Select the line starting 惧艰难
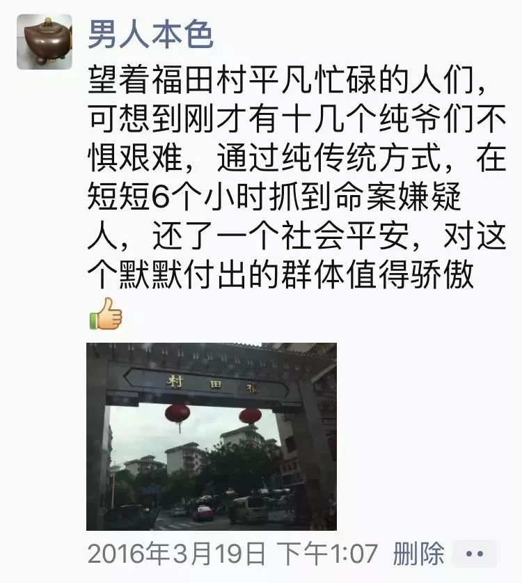522x583 pixels. pos(297,158)
